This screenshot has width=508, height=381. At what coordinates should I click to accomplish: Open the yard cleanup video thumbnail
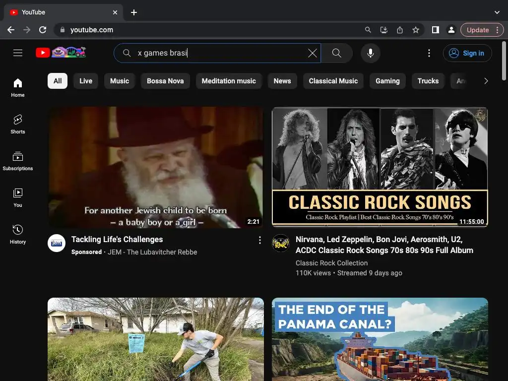pos(155,339)
